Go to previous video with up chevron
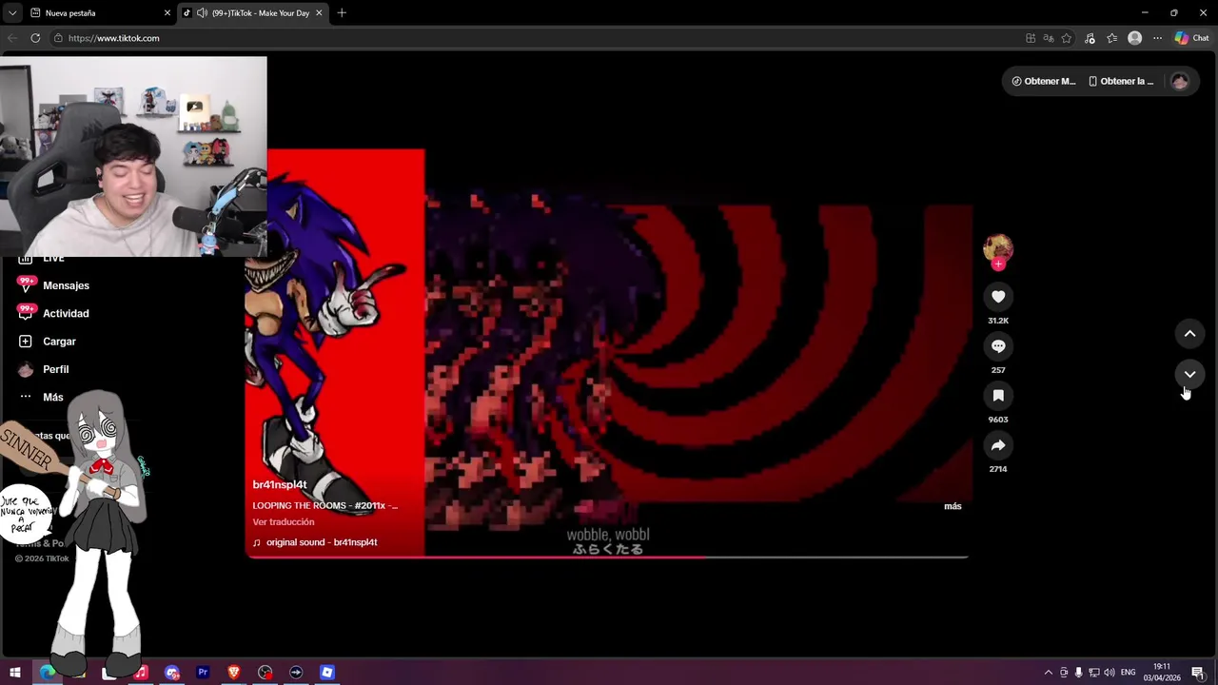1218x685 pixels. tap(1189, 334)
